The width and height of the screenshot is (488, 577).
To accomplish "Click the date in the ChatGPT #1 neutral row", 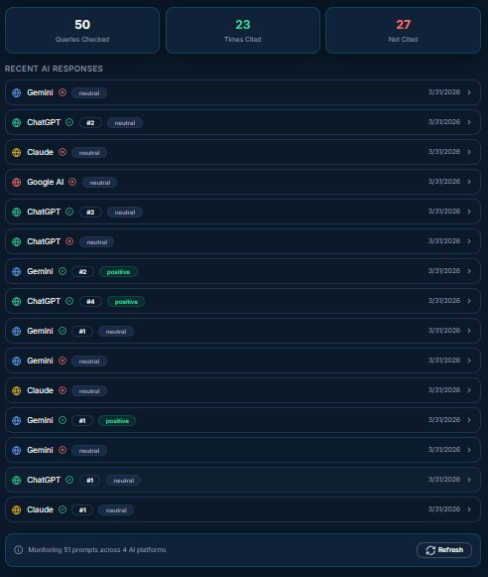I will 444,480.
